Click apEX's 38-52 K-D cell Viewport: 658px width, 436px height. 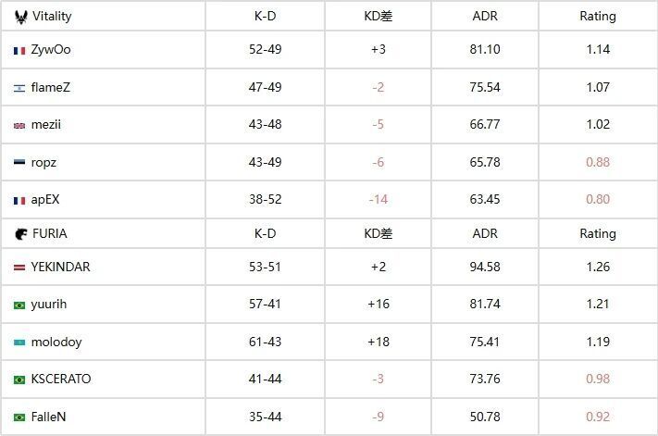coord(266,200)
